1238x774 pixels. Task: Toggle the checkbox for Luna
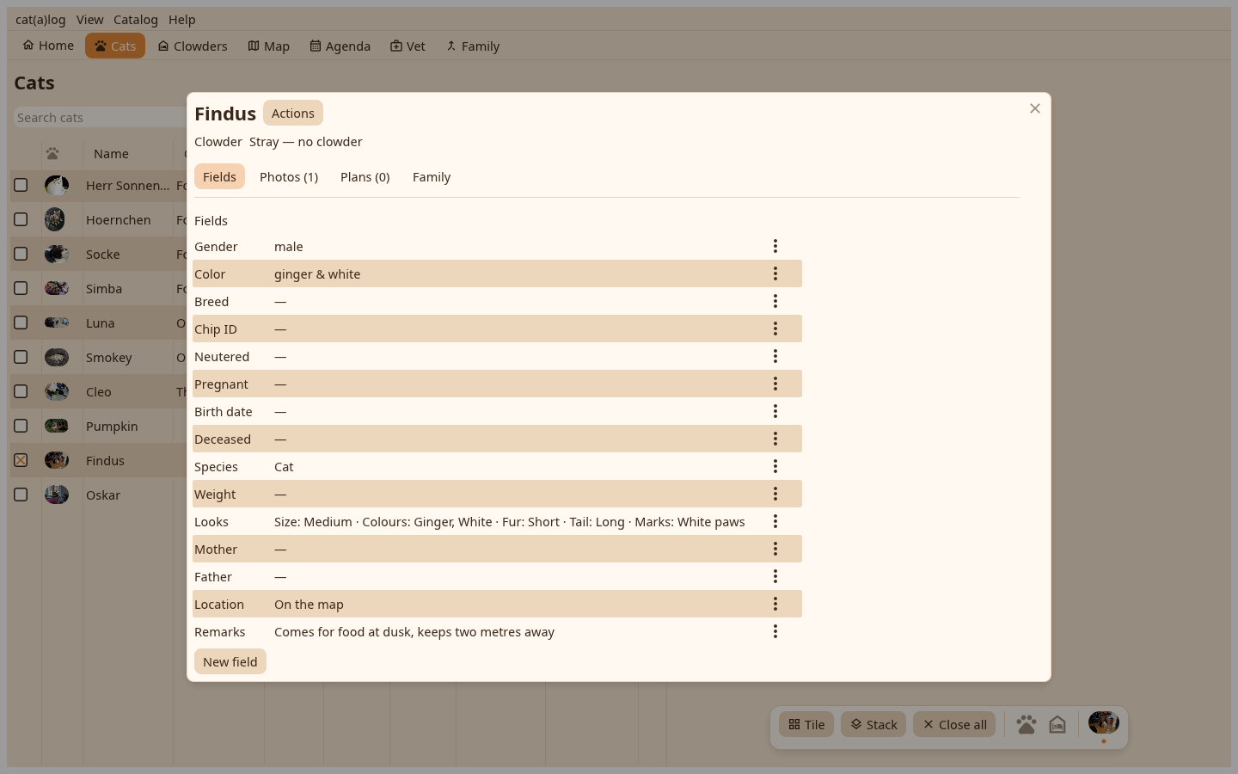coord(21,322)
